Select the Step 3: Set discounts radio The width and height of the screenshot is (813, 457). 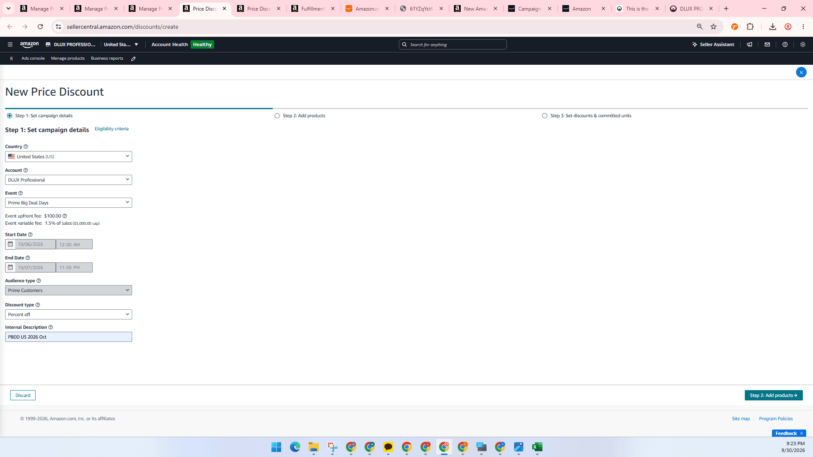[x=545, y=116]
